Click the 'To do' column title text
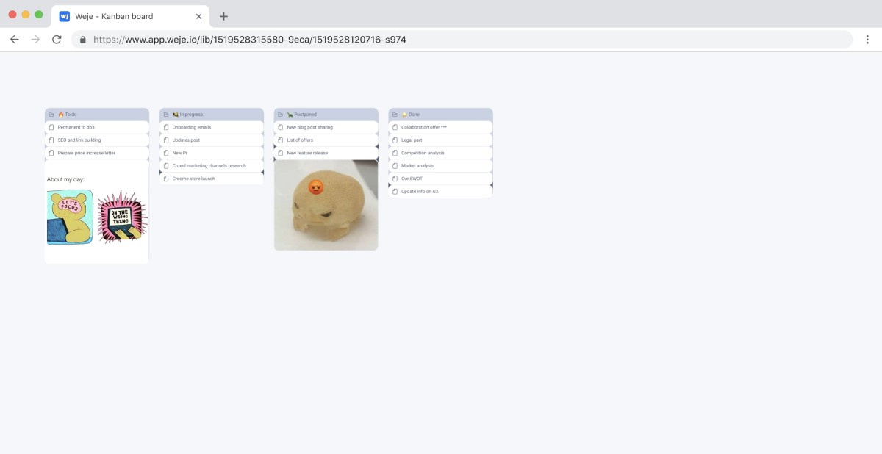The image size is (882, 454). (71, 115)
